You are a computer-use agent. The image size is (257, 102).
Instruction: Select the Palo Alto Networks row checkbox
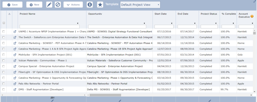[4, 83]
